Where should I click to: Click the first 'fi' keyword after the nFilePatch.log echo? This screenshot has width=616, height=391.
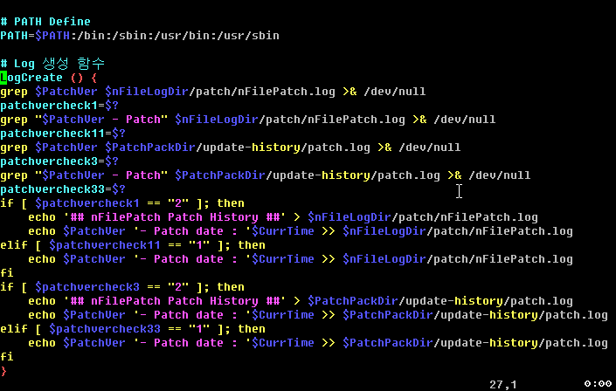(7, 273)
